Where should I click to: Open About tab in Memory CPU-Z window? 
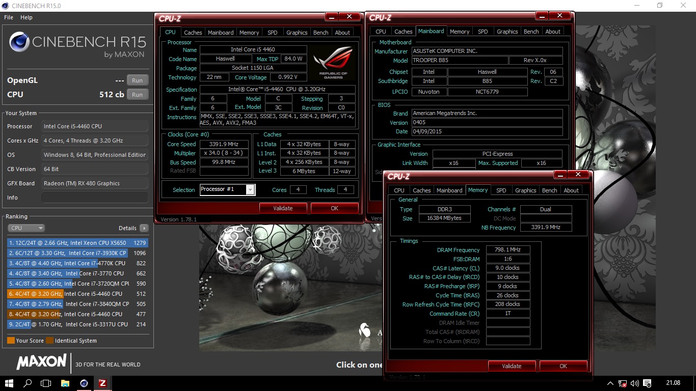click(571, 190)
